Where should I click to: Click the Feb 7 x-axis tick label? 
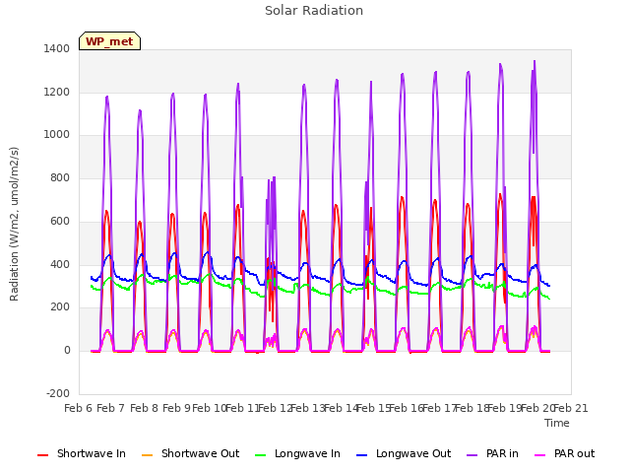click(x=111, y=408)
